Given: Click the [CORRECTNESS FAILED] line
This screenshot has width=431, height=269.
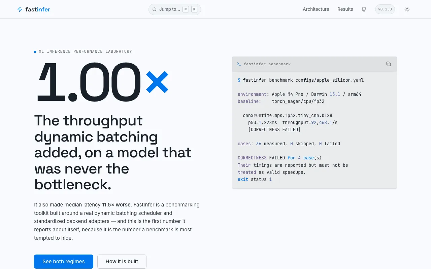Looking at the screenshot, I should (x=274, y=129).
